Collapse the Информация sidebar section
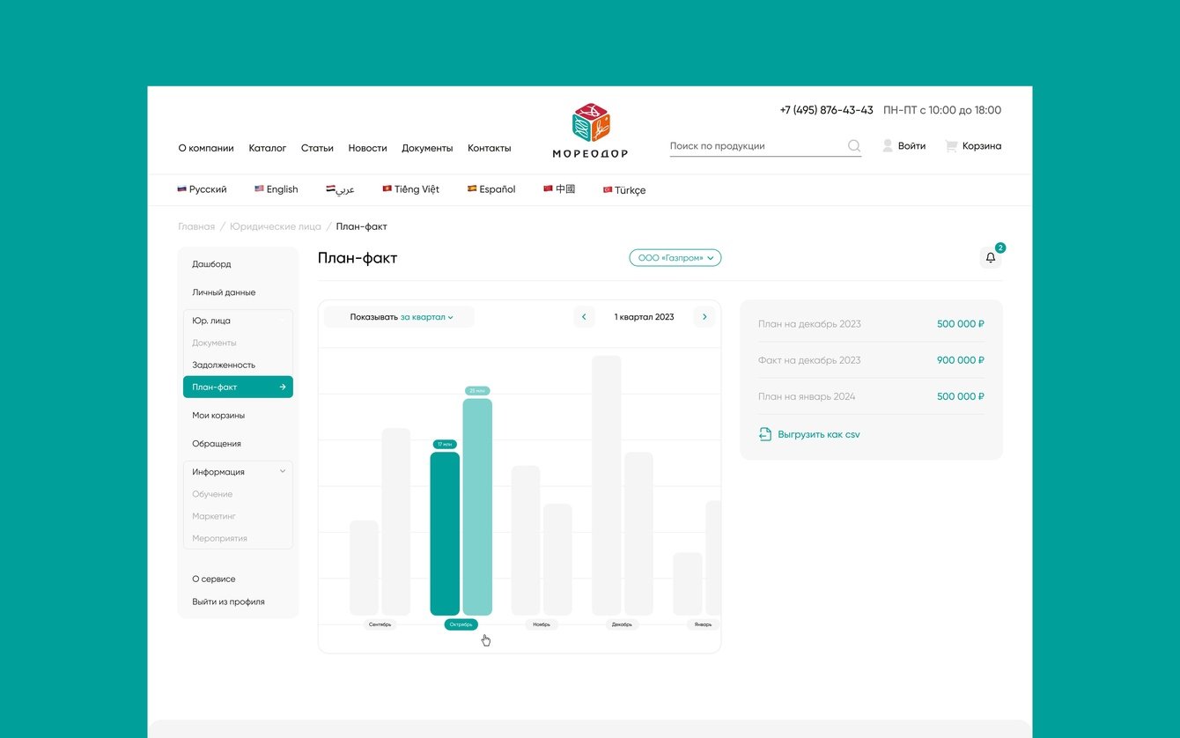This screenshot has height=738, width=1180. point(283,471)
